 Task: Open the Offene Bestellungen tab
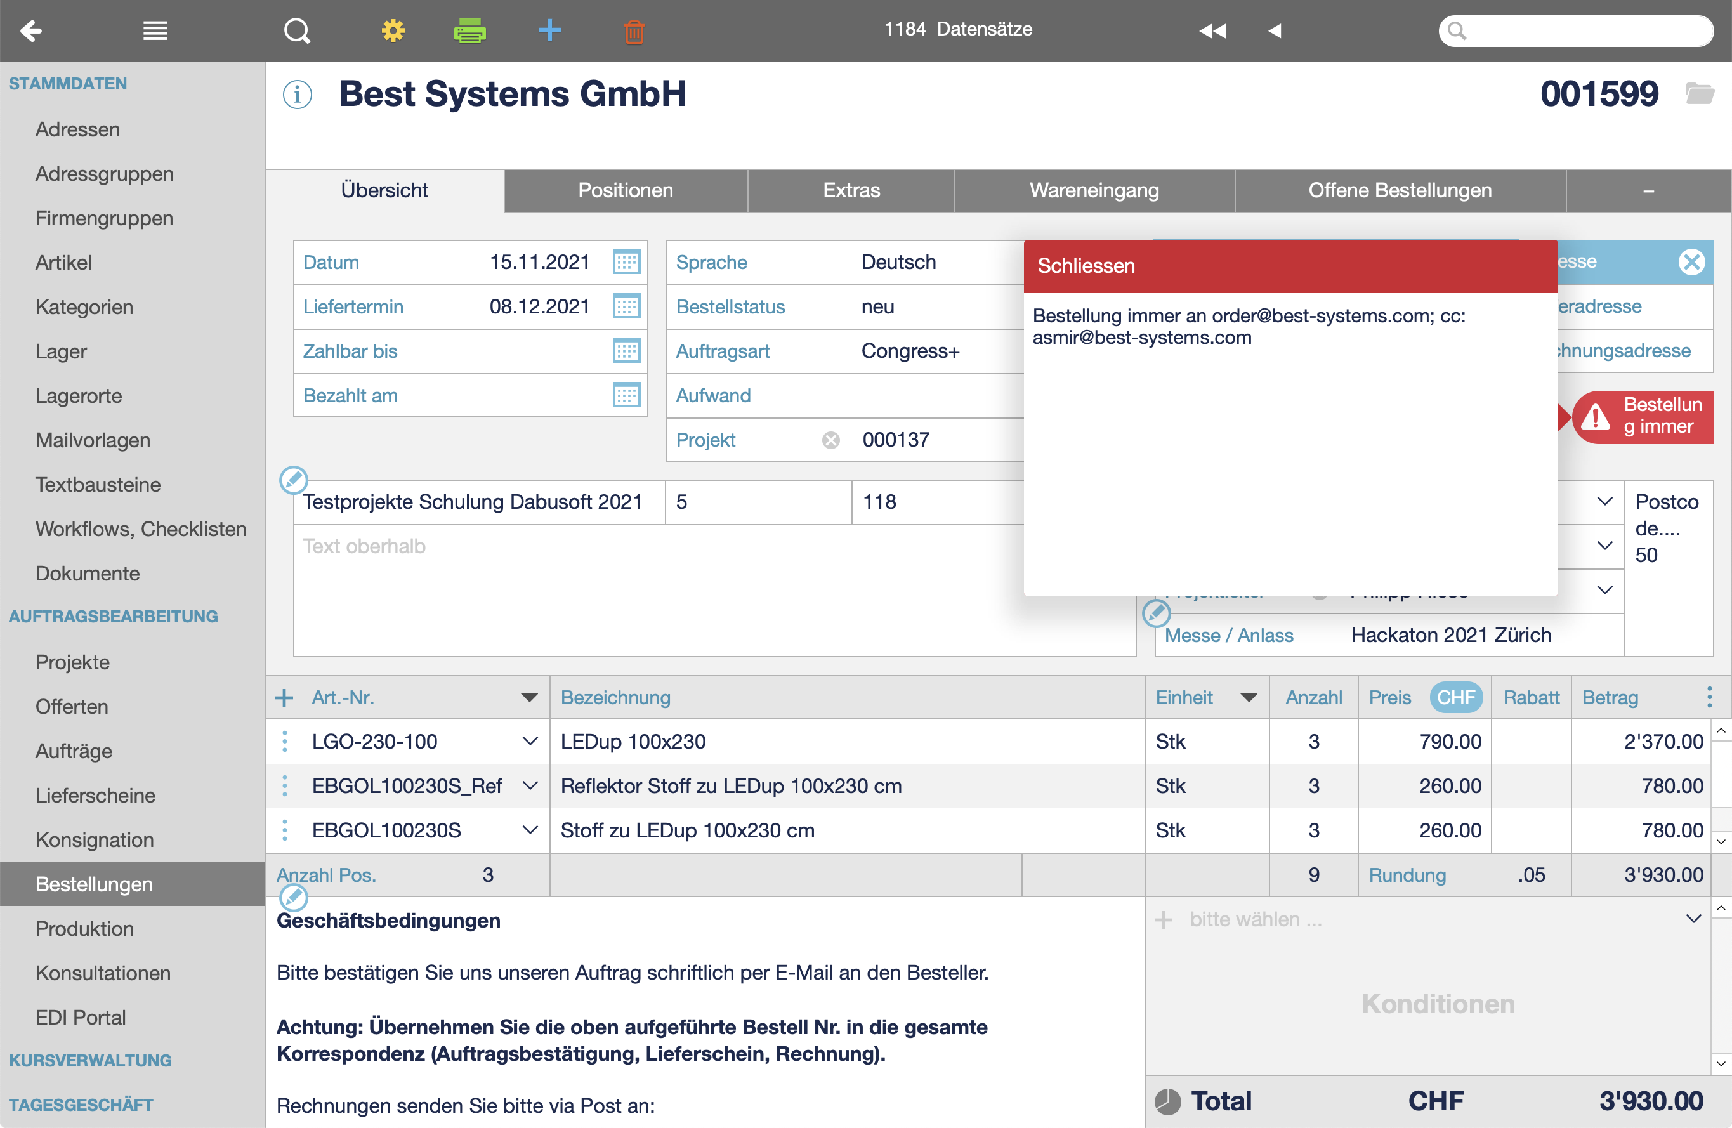(1400, 191)
